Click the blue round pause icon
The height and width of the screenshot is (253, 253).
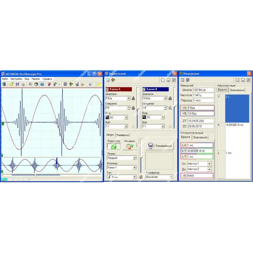42,84
